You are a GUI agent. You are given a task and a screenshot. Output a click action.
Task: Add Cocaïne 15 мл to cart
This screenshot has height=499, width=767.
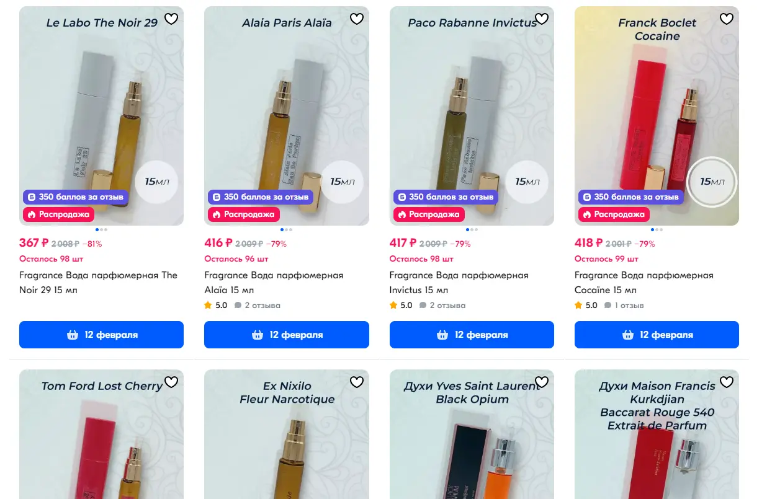pyautogui.click(x=657, y=335)
